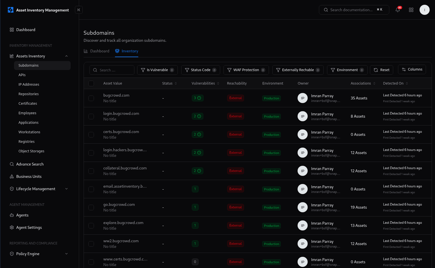The width and height of the screenshot is (435, 268).
Task: Click the Policy Engine shield icon
Action: [x=12, y=254]
